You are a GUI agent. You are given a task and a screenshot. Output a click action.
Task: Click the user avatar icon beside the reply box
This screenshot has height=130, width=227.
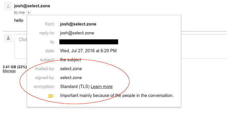8,38
